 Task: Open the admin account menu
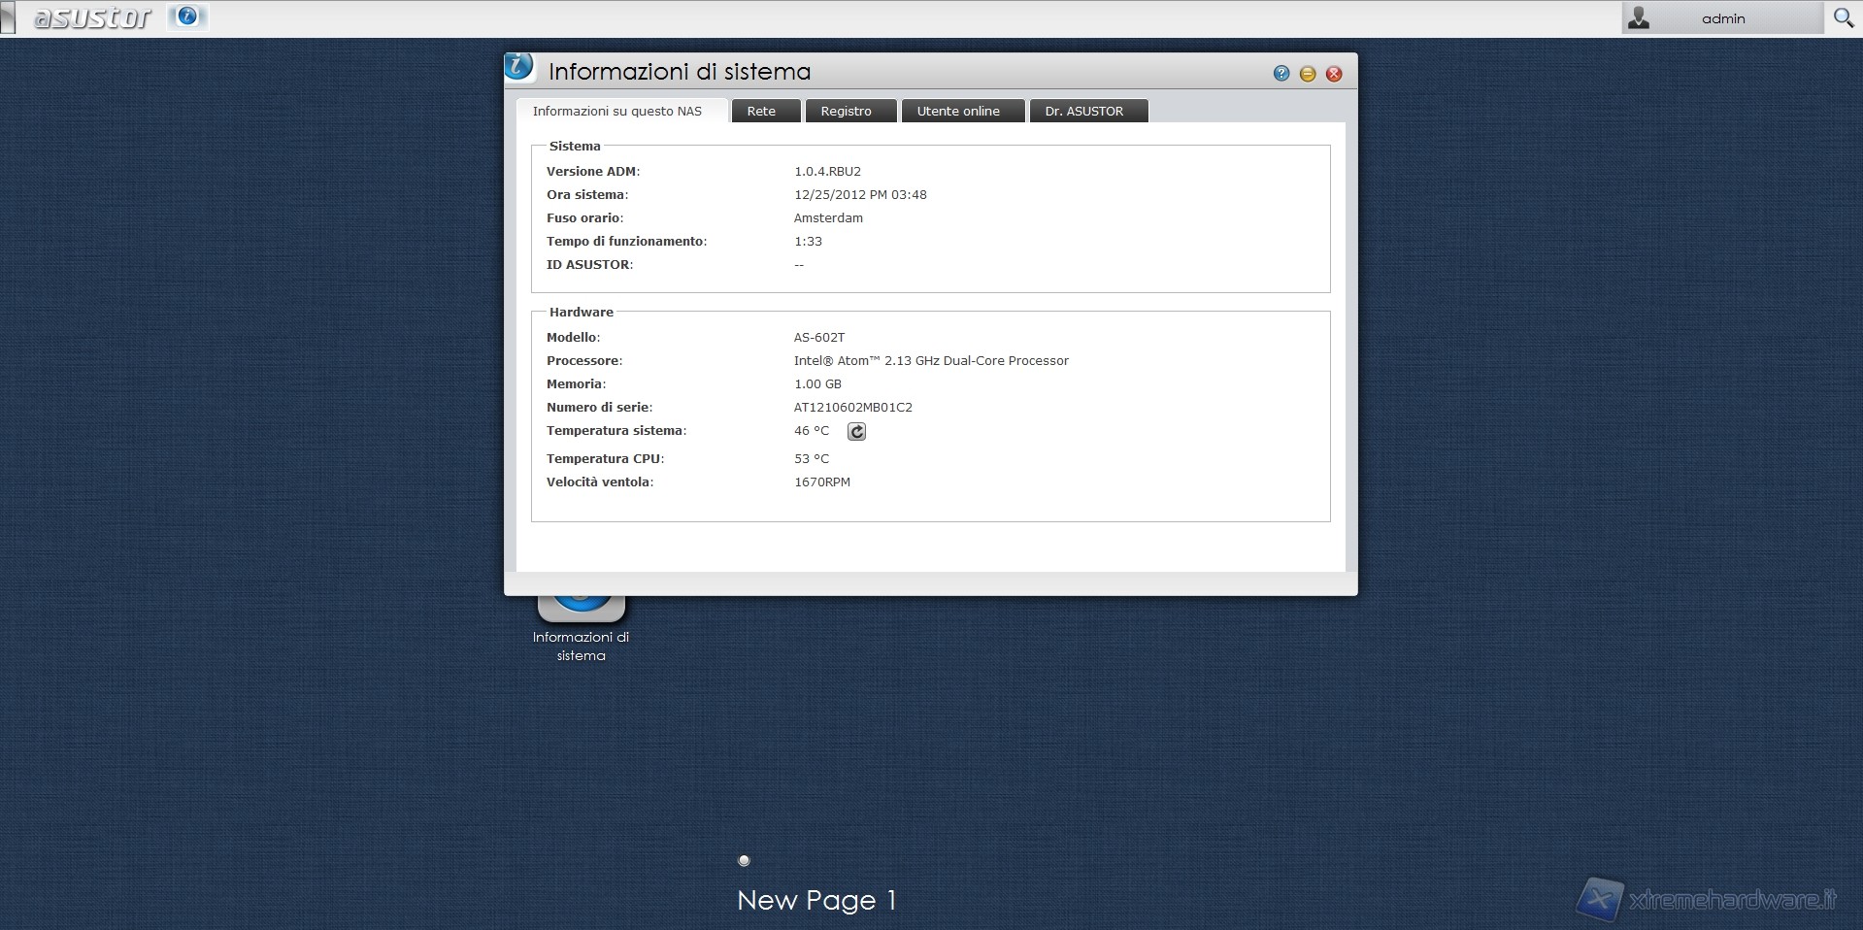[x=1722, y=18]
